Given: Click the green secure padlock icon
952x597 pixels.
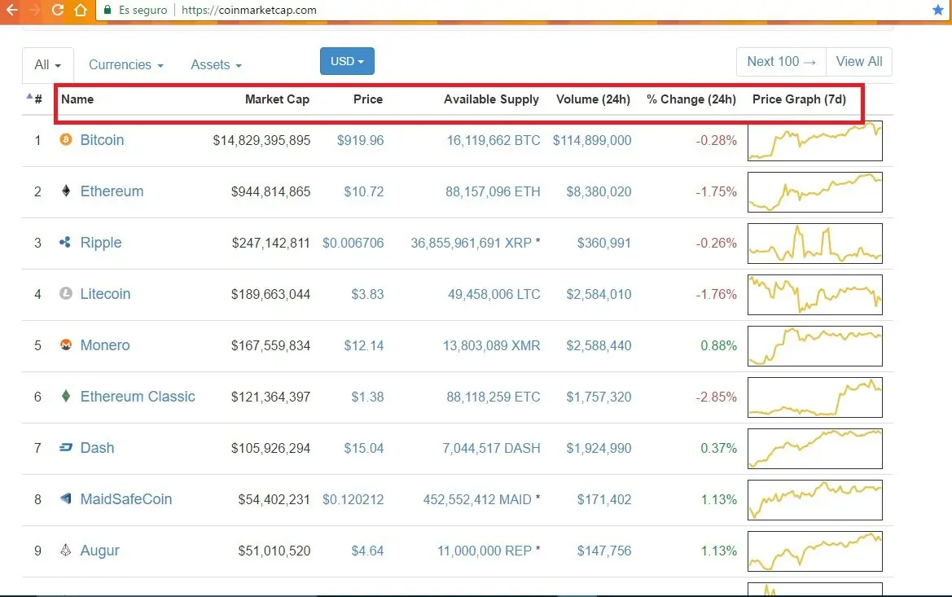Looking at the screenshot, I should [107, 10].
